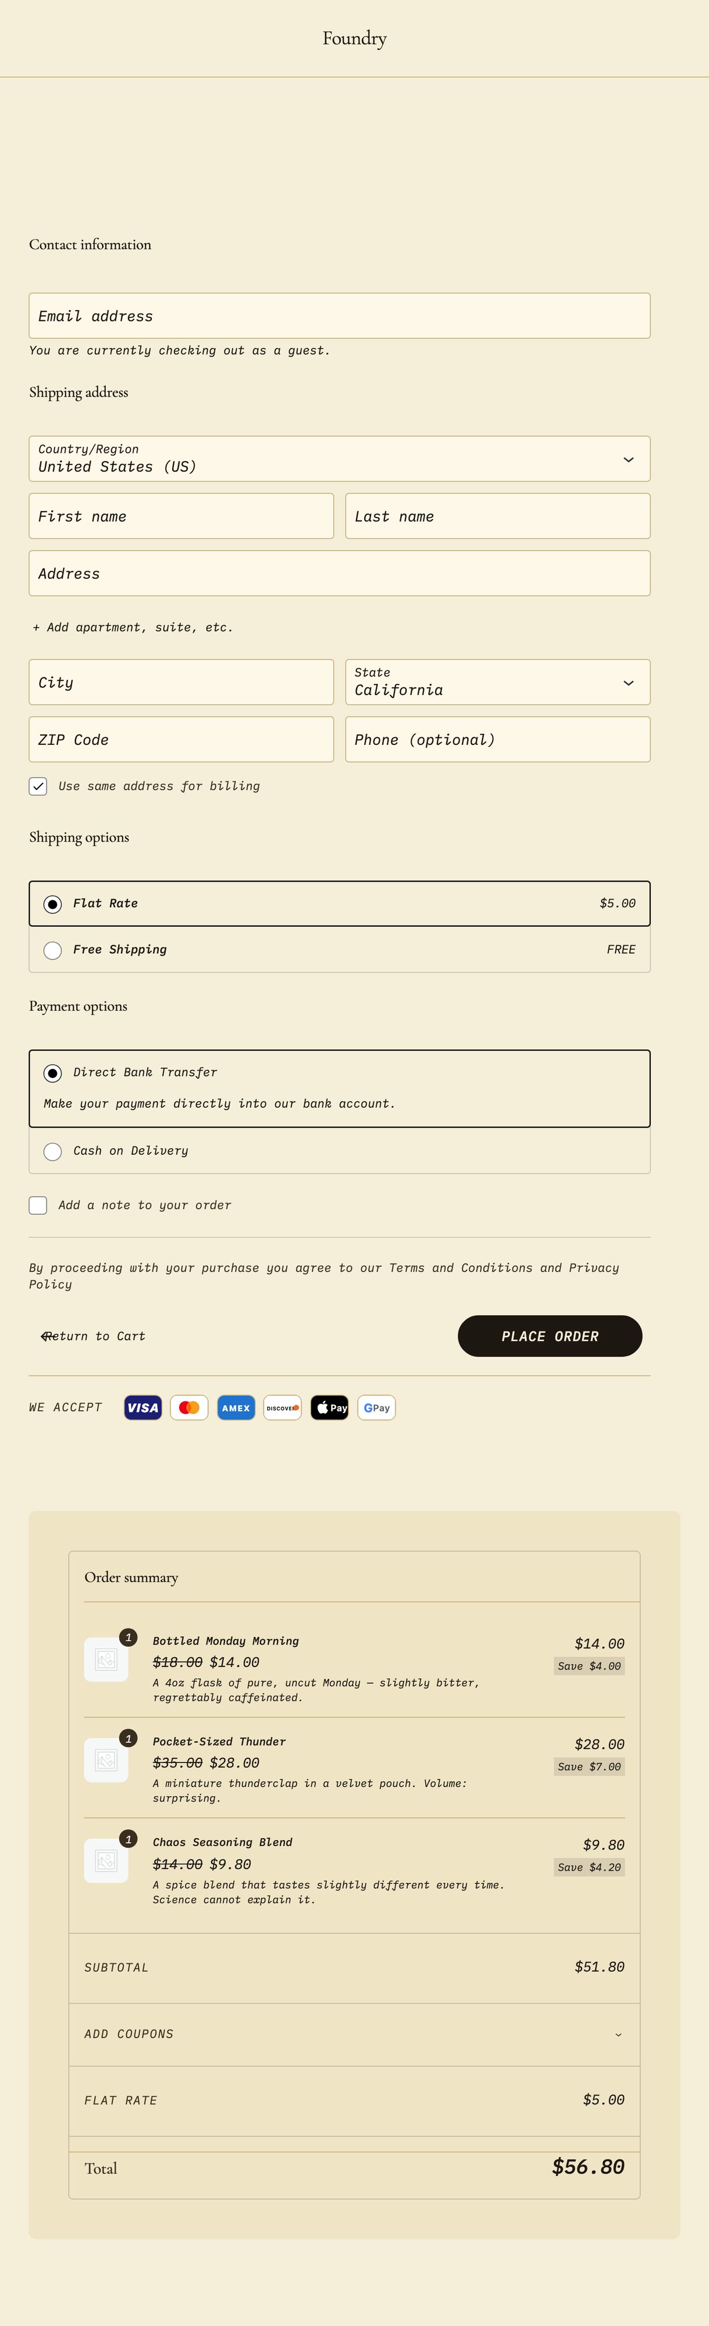
Task: Click Add apartment, suite, etc. link
Action: pos(133,627)
